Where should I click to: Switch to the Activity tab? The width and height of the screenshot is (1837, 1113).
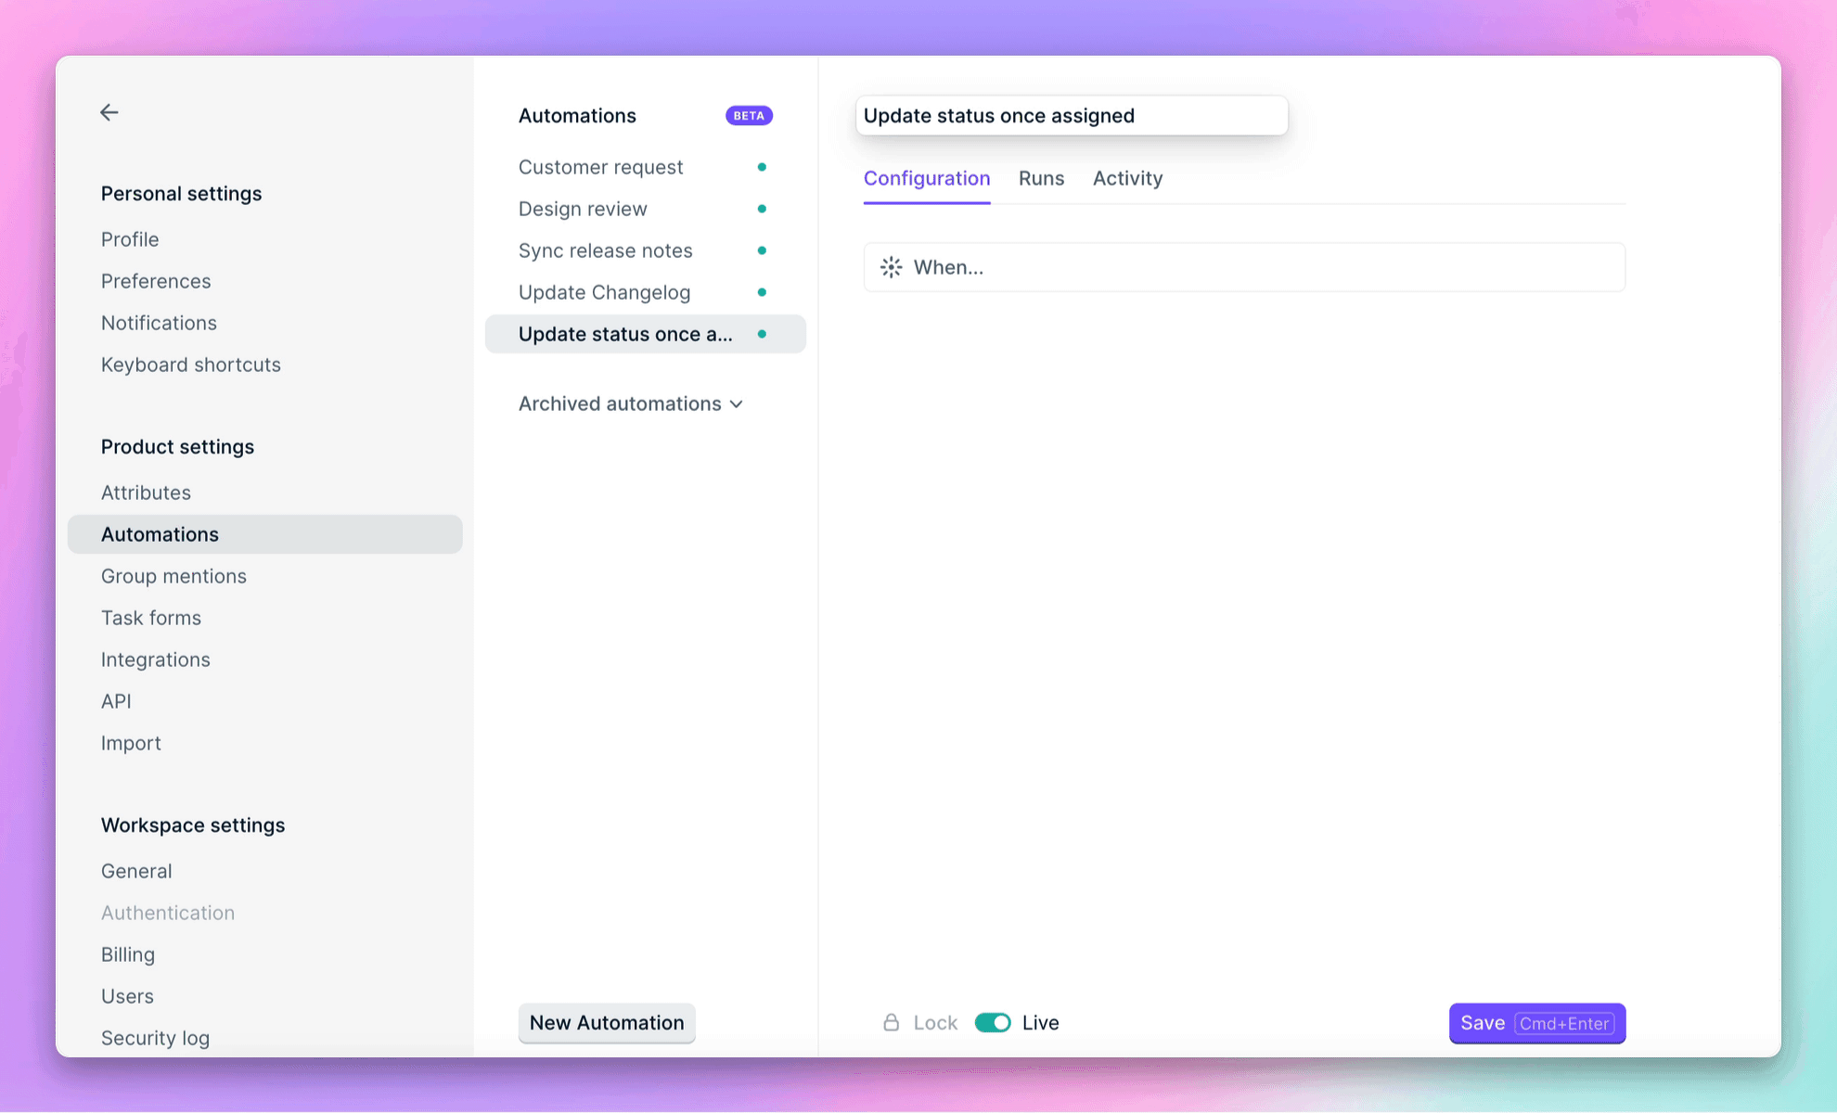pyautogui.click(x=1127, y=178)
